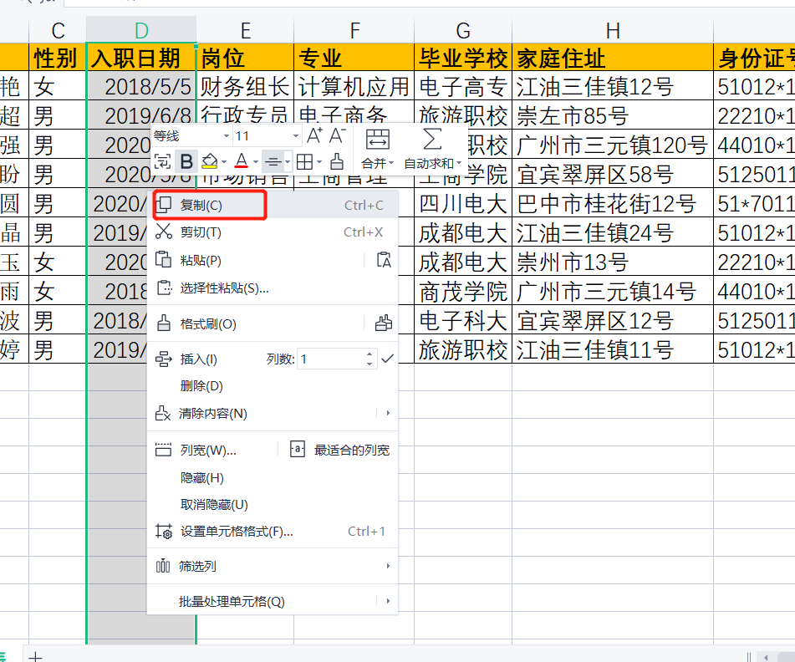Choose 取消隐藏(U) from context menu
The image size is (795, 662).
pos(273,505)
